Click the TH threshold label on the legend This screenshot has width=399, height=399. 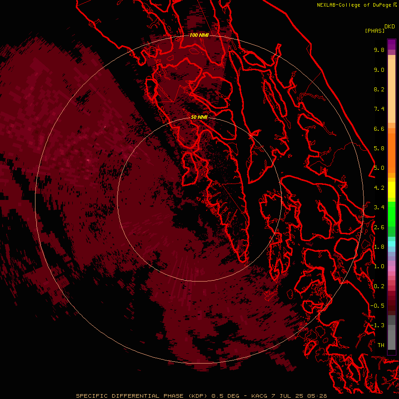(x=381, y=345)
